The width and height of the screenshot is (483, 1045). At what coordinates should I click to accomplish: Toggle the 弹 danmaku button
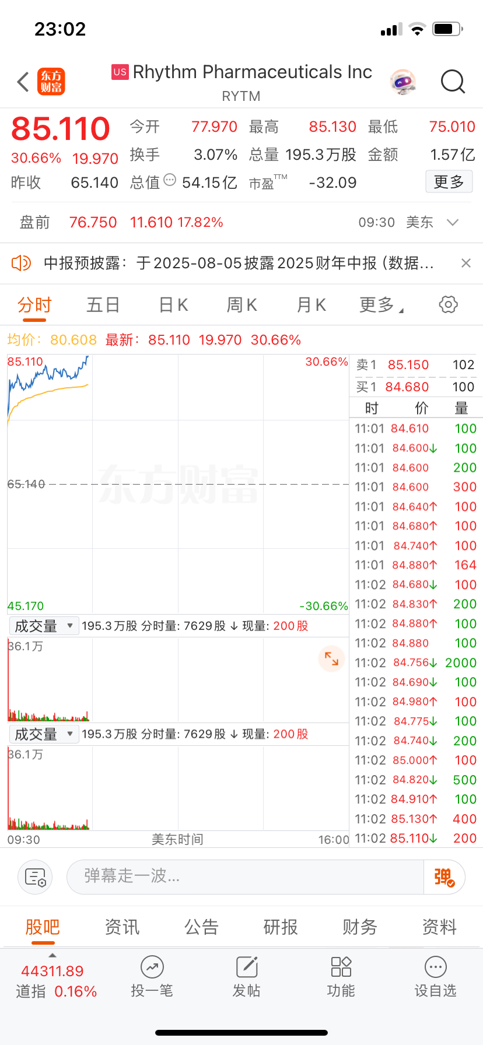444,876
